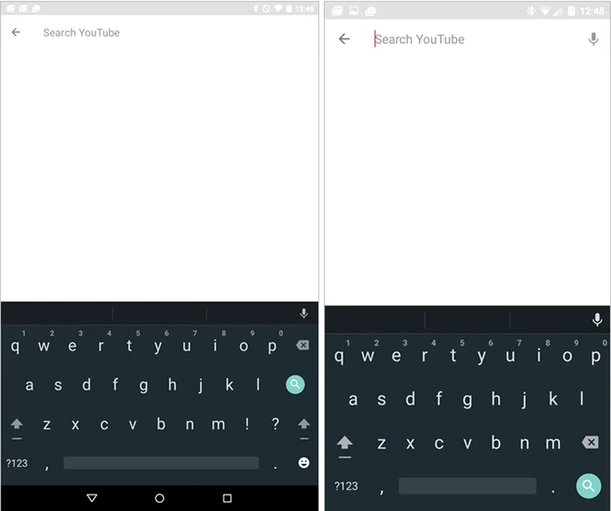Tap the keyboard microphone in the left suggestion bar
Image resolution: width=611 pixels, height=511 pixels.
point(303,313)
